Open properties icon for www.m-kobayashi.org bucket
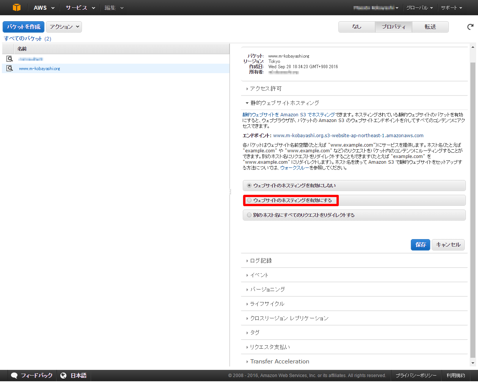This screenshot has width=478, height=382. click(x=10, y=69)
